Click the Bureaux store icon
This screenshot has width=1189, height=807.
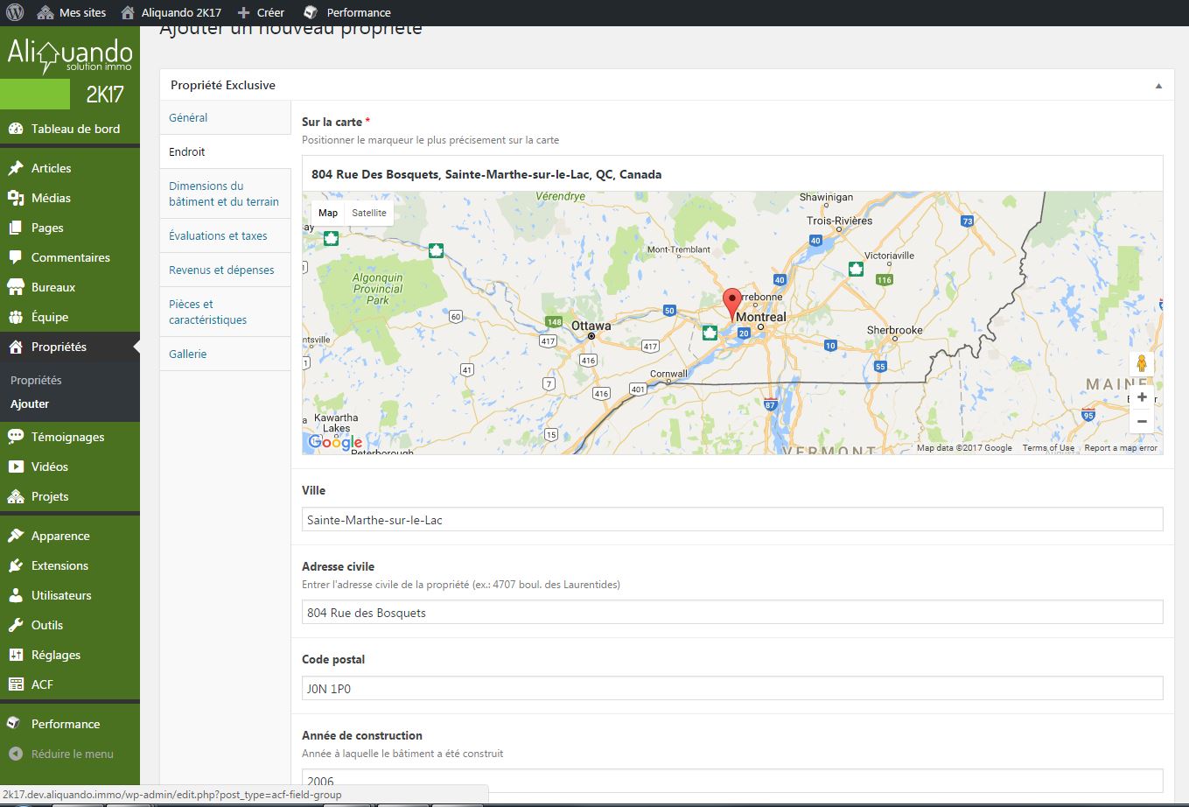click(16, 287)
